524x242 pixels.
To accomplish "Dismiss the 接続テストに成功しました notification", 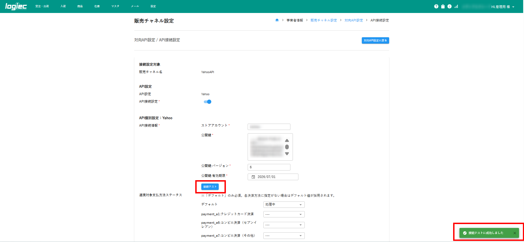I will tap(515, 233).
